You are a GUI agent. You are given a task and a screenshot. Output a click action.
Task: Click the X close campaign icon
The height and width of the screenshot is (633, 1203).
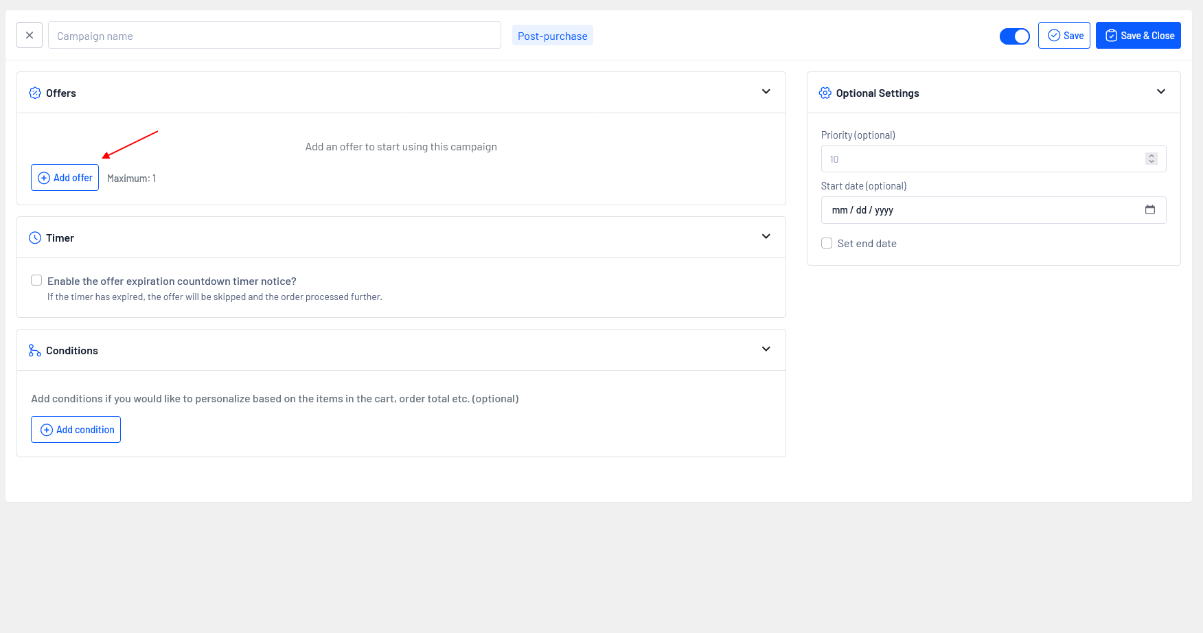tap(30, 35)
